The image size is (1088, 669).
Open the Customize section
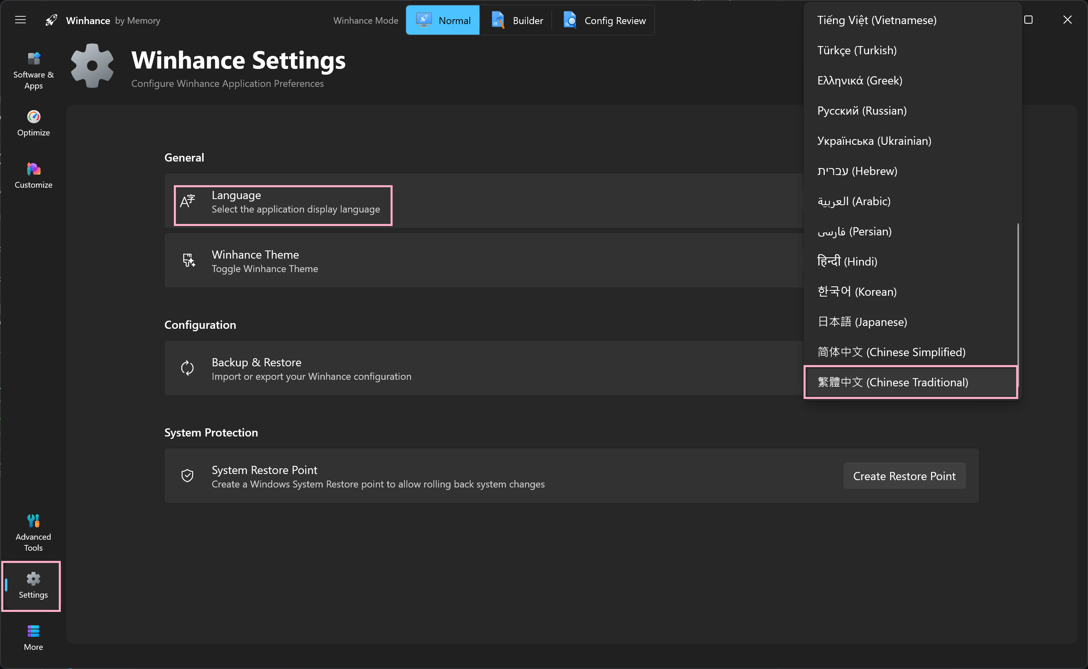point(33,176)
